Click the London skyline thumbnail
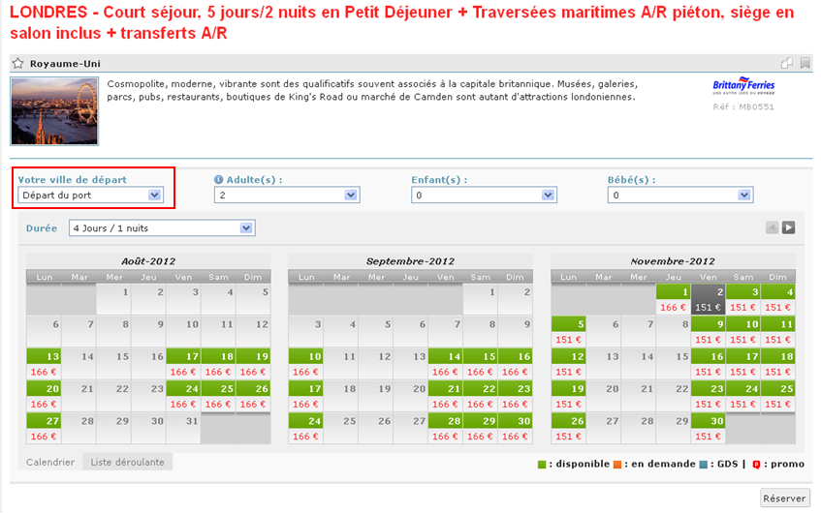Viewport: 821px width, 513px height. tap(54, 110)
